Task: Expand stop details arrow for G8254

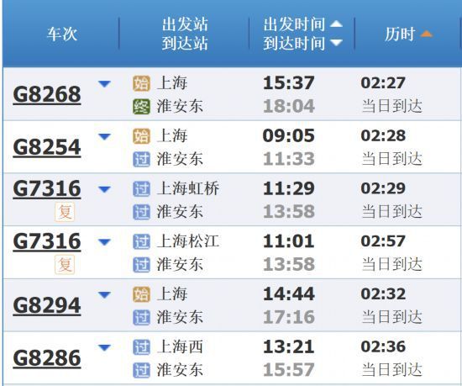Action: (104, 137)
